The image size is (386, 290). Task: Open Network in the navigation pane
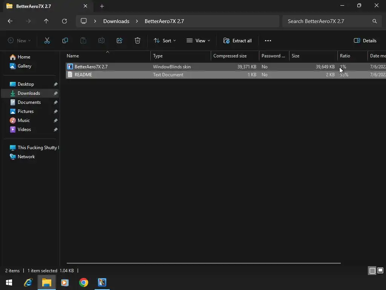coord(26,157)
